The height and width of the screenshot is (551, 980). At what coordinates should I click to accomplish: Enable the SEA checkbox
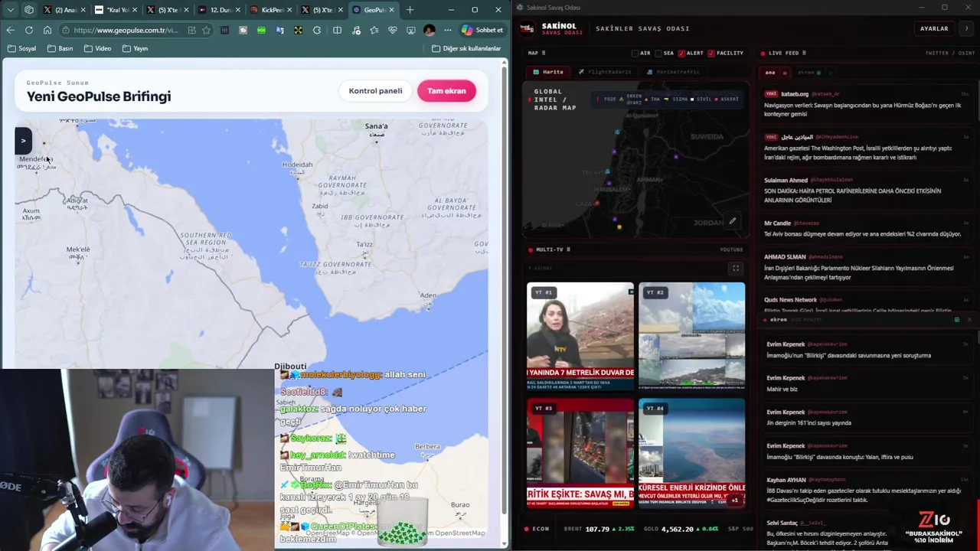click(658, 53)
